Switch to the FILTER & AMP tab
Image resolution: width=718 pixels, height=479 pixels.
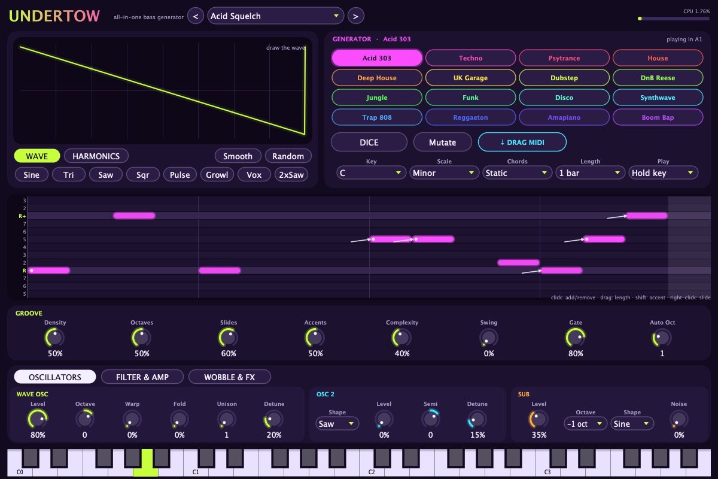pyautogui.click(x=142, y=377)
